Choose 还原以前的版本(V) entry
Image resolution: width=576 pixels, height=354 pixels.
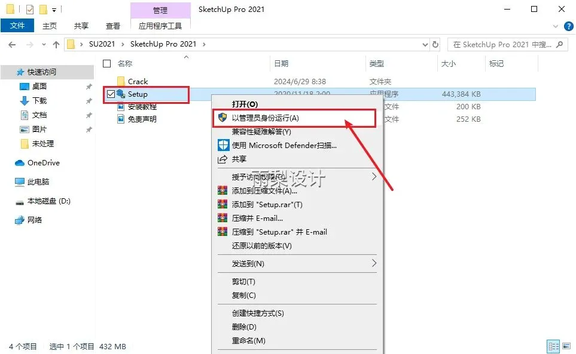click(262, 245)
